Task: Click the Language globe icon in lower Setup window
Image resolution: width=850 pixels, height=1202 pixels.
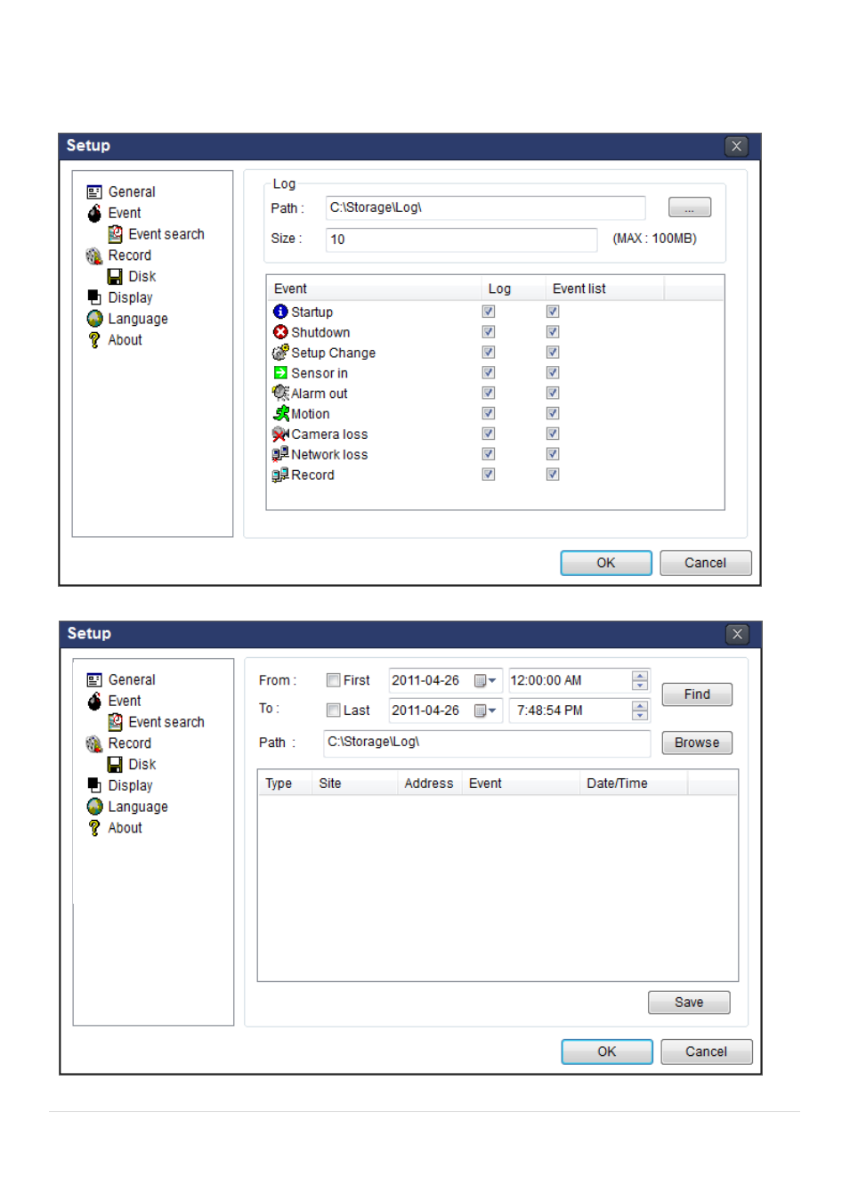Action: click(94, 807)
